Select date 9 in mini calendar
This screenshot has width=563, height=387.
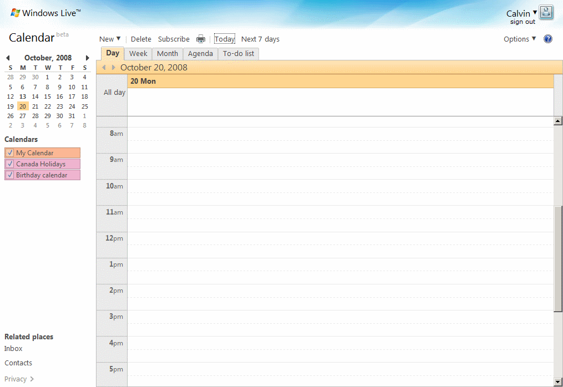59,87
